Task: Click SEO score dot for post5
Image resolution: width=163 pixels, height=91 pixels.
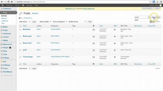Action: 115,50
